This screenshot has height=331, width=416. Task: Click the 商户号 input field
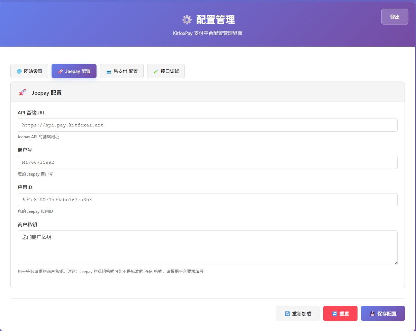click(x=208, y=162)
